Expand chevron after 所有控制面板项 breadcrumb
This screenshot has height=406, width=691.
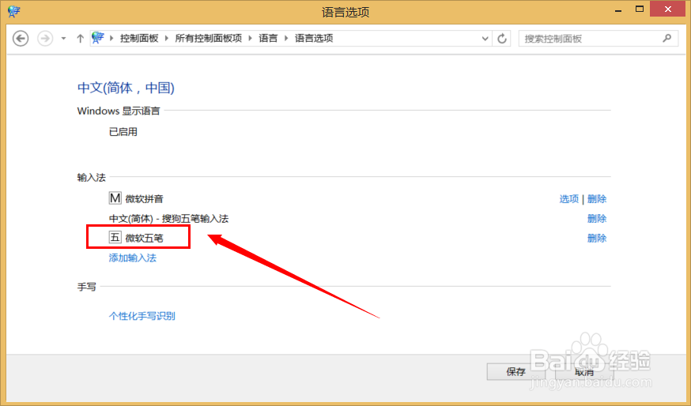(x=250, y=39)
